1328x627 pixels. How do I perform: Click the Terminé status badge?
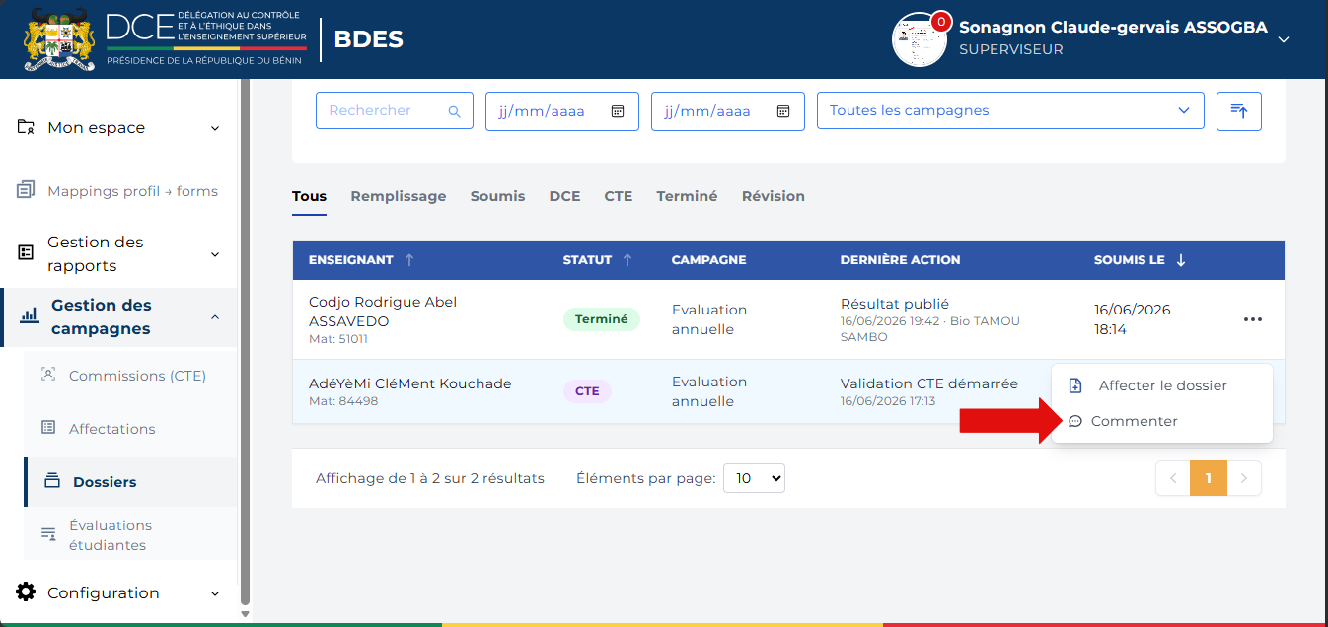602,319
